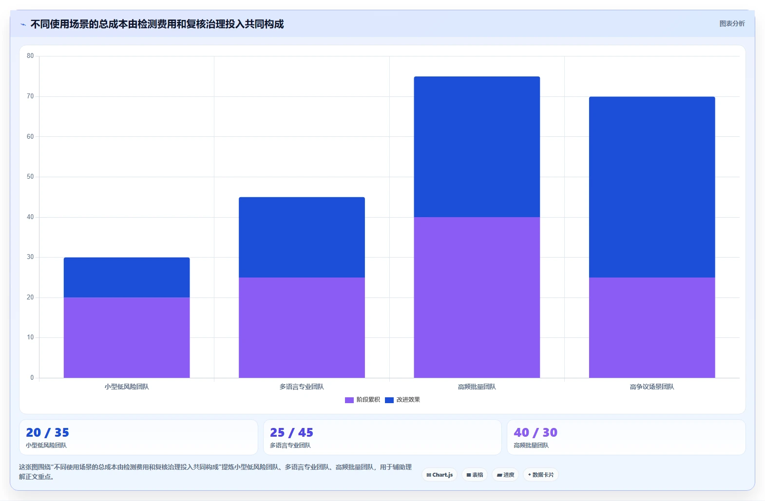Click the 小型低风险团队 caption under 20 / 35
Viewport: 765px width, 501px height.
pyautogui.click(x=46, y=445)
